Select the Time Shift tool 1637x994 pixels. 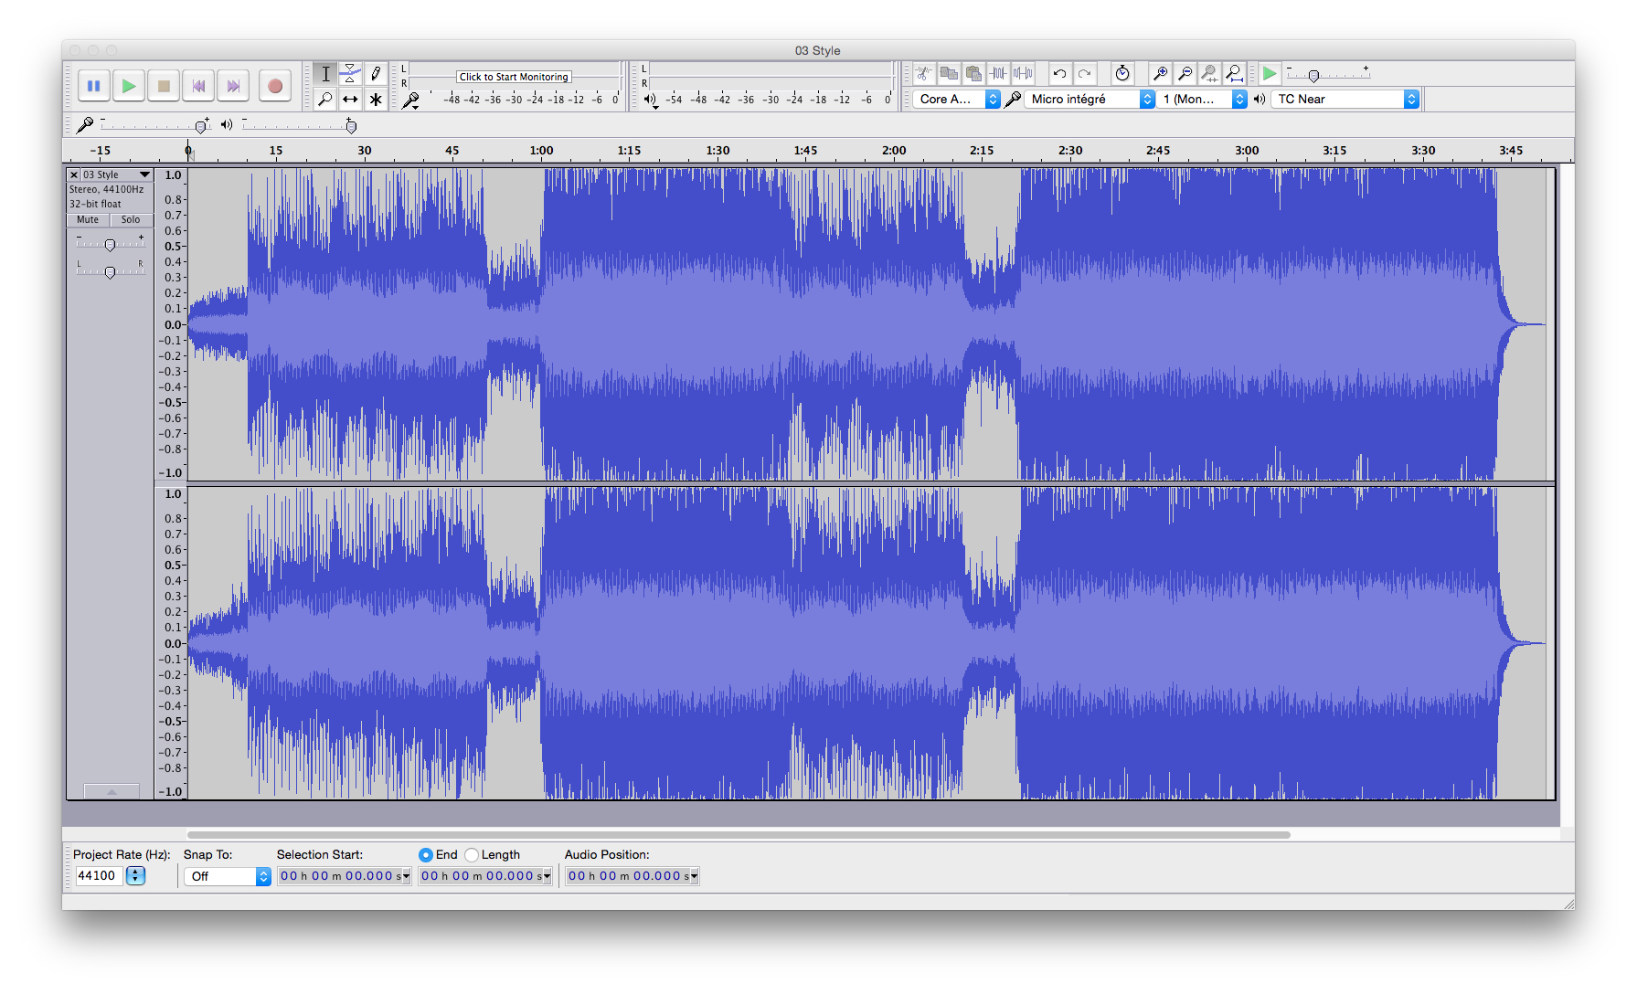(350, 99)
